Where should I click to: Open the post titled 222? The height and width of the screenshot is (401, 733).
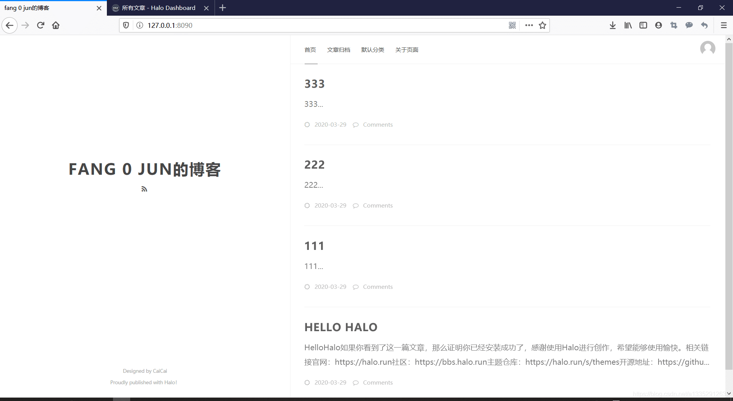[x=315, y=165]
